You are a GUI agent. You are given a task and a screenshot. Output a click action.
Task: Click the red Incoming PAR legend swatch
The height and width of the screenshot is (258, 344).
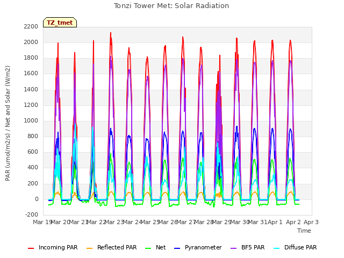[x=31, y=248]
